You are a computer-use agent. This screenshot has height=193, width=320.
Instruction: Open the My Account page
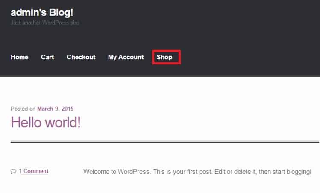point(126,57)
